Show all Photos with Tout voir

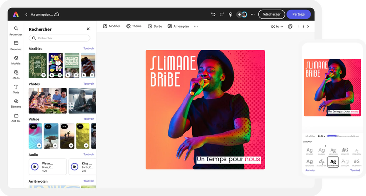click(x=89, y=84)
